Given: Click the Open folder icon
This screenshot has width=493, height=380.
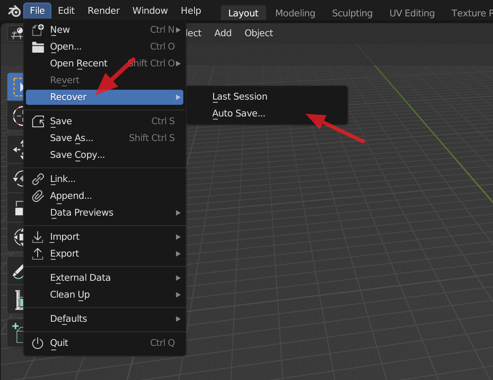Looking at the screenshot, I should pos(38,47).
